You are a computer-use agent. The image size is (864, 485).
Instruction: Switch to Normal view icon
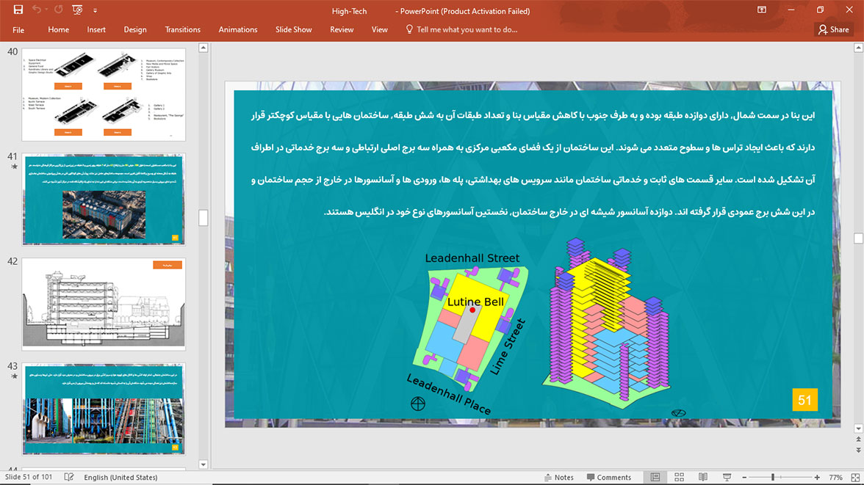pyautogui.click(x=655, y=477)
